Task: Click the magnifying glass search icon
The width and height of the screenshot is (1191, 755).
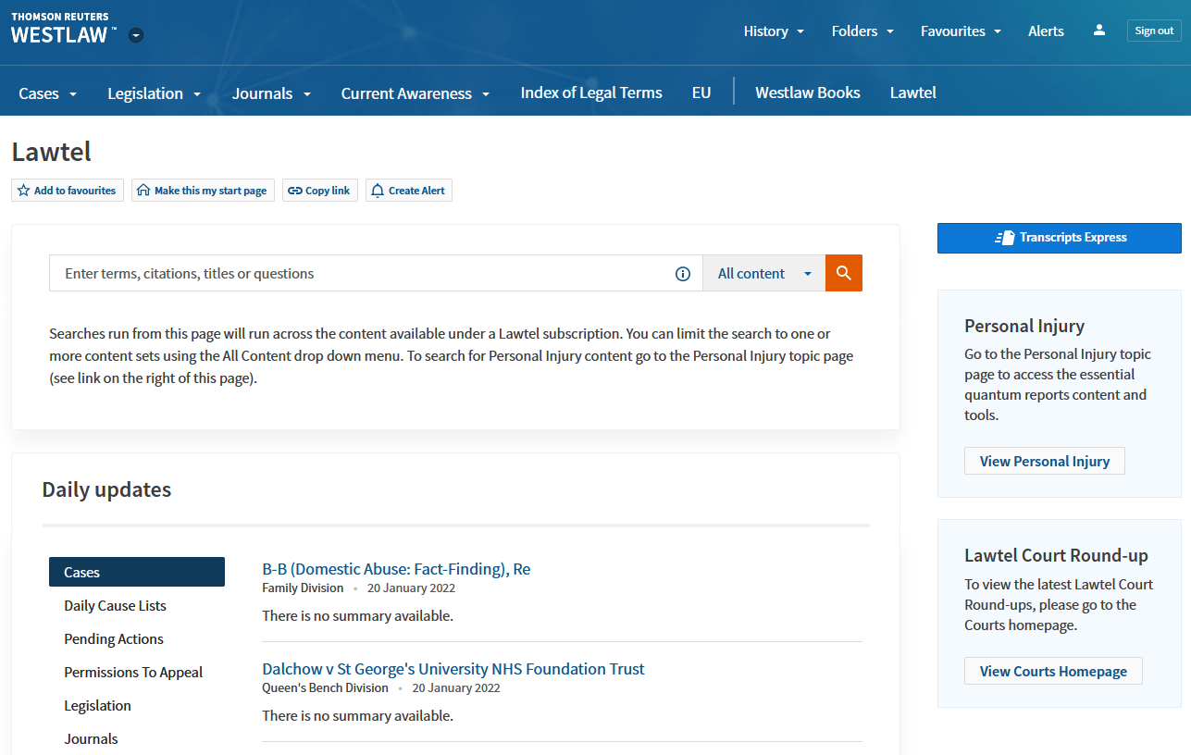Action: (842, 273)
